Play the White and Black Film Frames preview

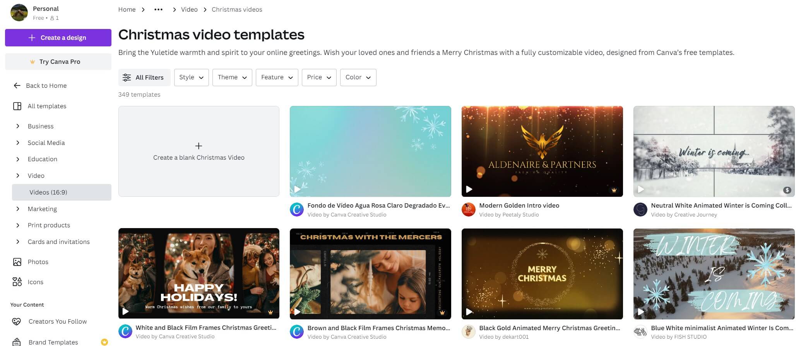pos(125,311)
